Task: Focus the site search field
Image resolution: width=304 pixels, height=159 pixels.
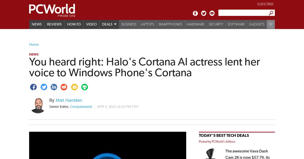Action: click(243, 13)
